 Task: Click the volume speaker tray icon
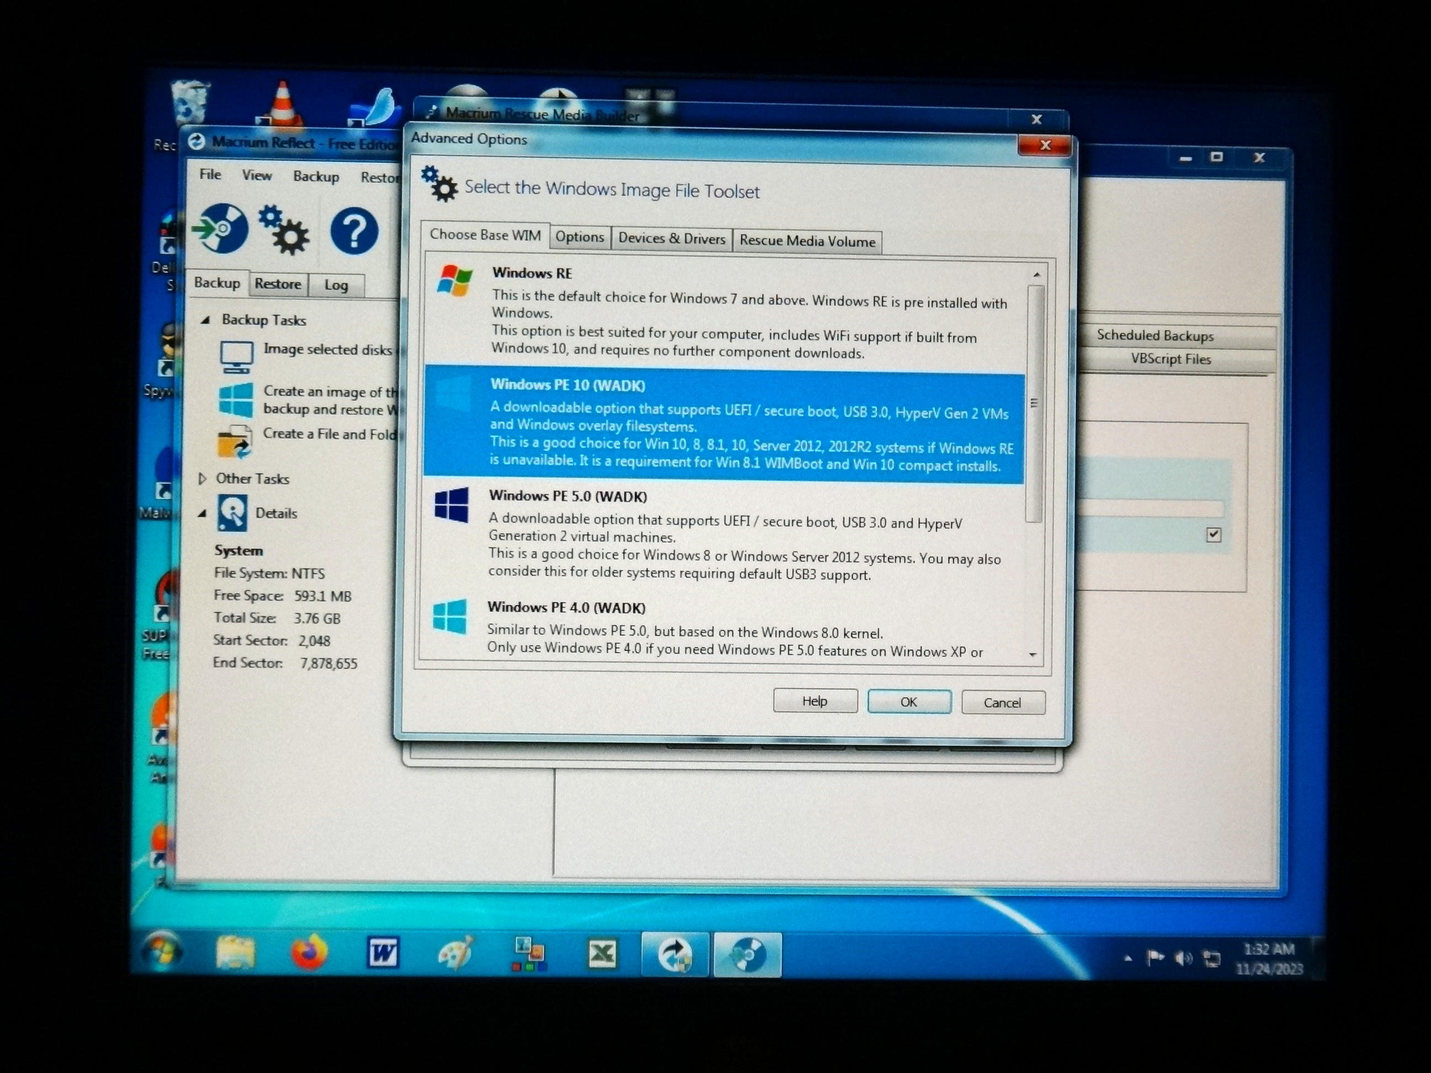tap(1183, 959)
